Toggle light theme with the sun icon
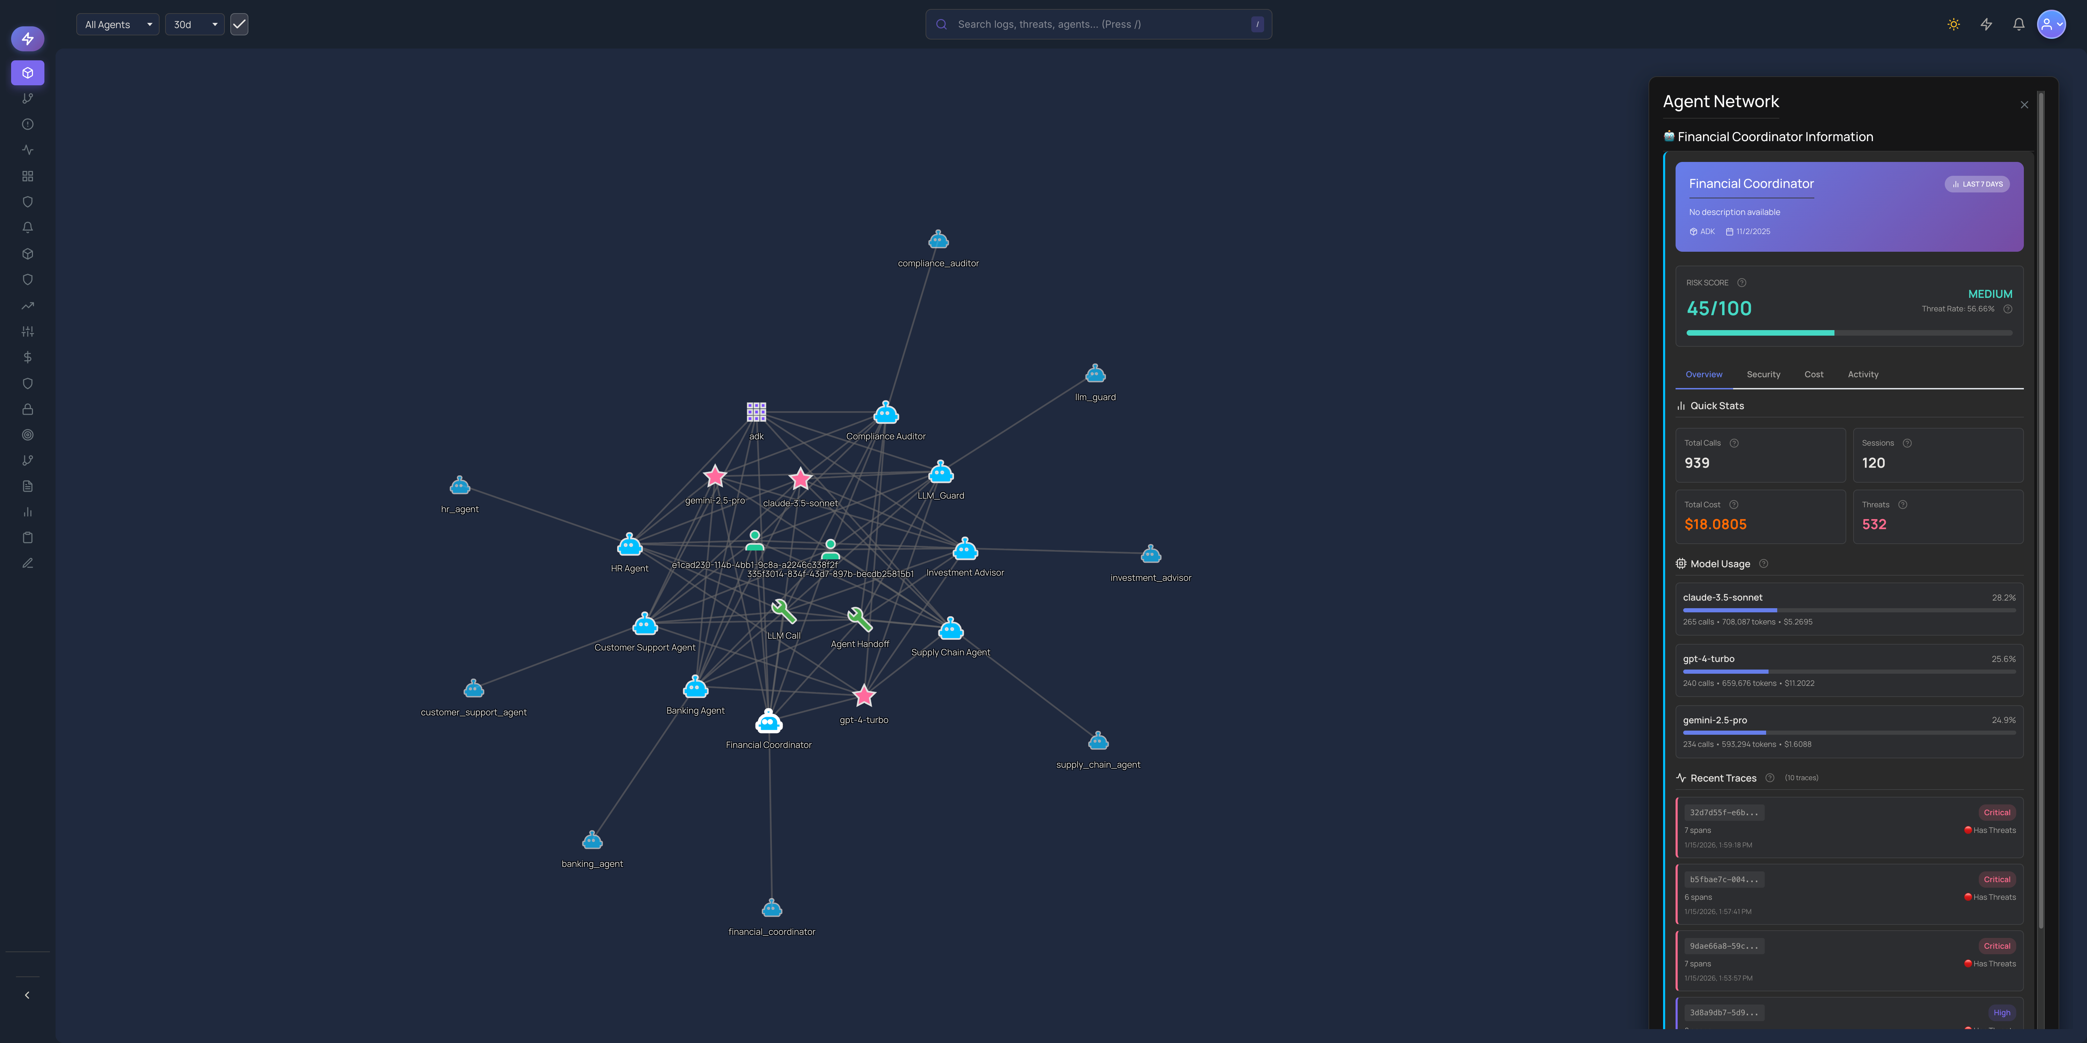Viewport: 2087px width, 1043px height. [1953, 24]
